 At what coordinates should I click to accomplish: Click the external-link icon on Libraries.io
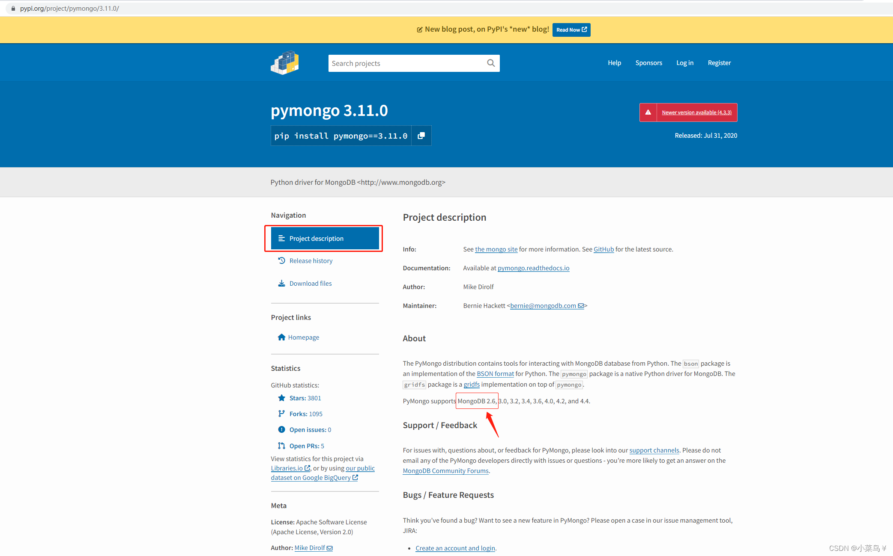tap(307, 468)
